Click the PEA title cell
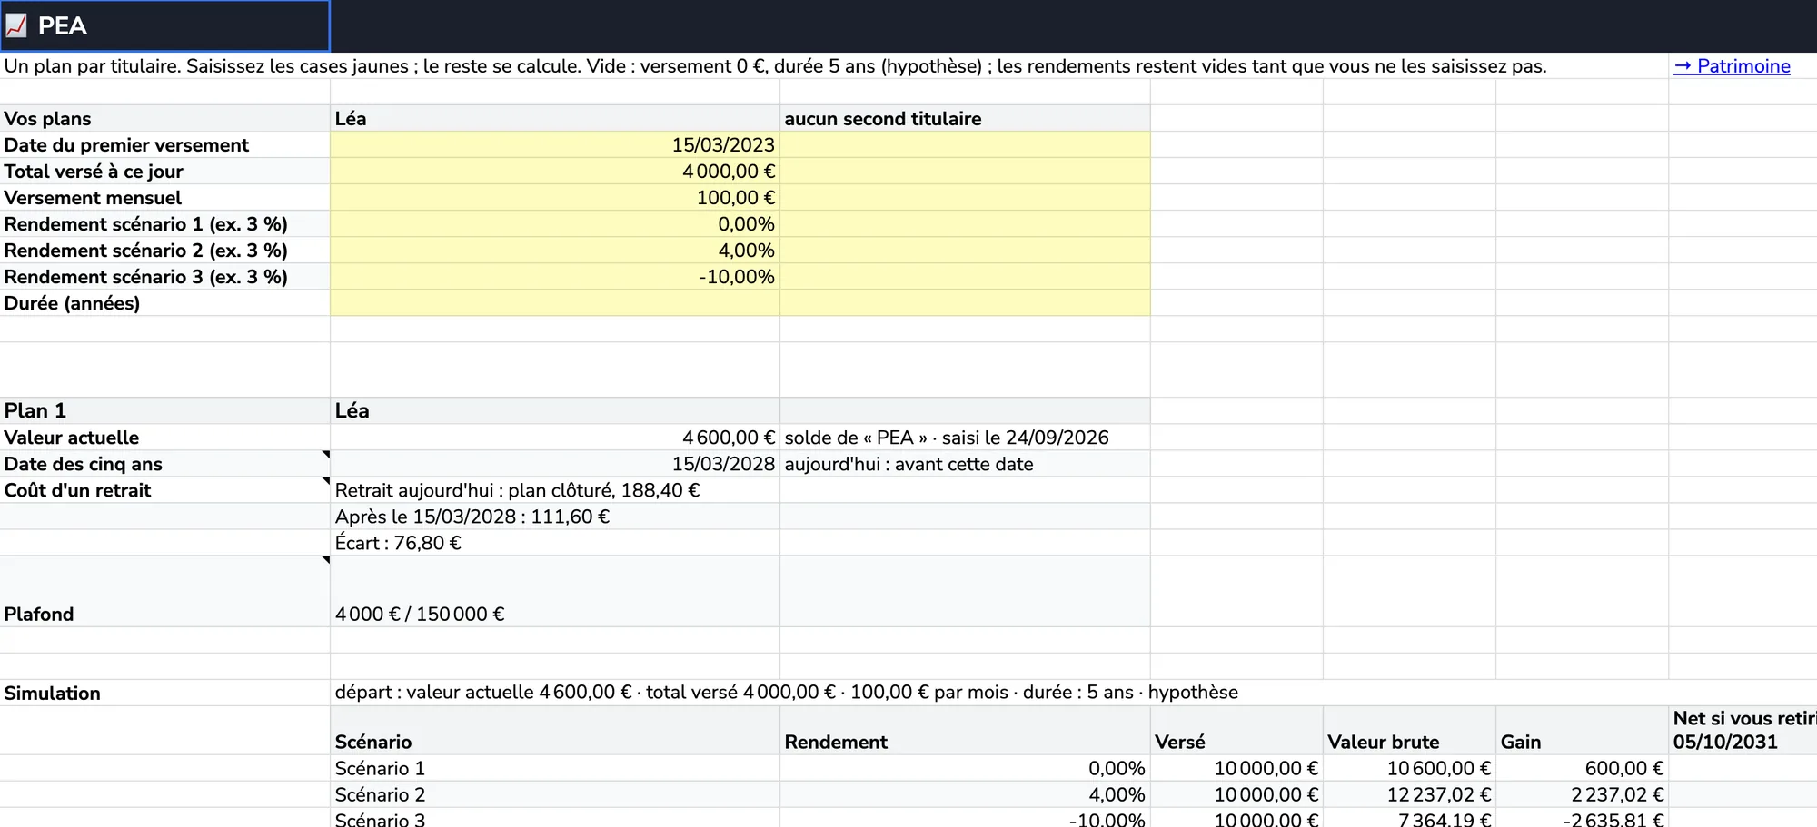This screenshot has width=1817, height=827. (x=164, y=25)
